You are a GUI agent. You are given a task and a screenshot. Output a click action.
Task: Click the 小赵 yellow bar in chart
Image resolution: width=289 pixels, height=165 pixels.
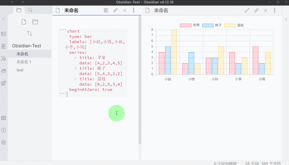tap(174, 52)
